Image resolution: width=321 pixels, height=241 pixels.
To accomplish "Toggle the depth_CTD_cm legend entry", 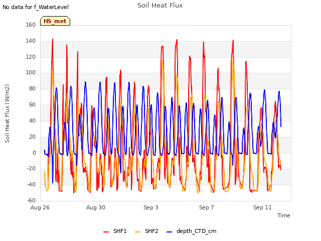I will (192, 231).
